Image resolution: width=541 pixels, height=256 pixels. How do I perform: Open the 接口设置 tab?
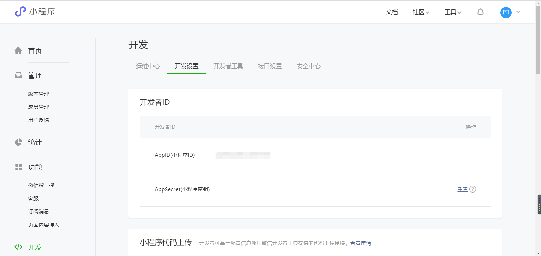tap(270, 66)
